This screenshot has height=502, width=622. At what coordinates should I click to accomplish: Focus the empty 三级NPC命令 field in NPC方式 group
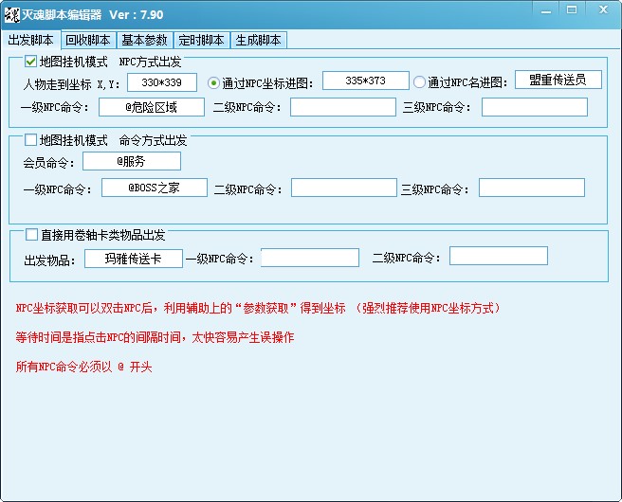[x=535, y=107]
